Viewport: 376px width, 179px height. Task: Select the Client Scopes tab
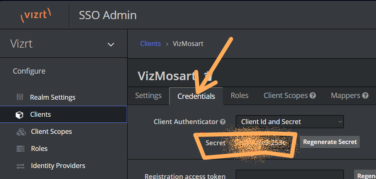[286, 96]
